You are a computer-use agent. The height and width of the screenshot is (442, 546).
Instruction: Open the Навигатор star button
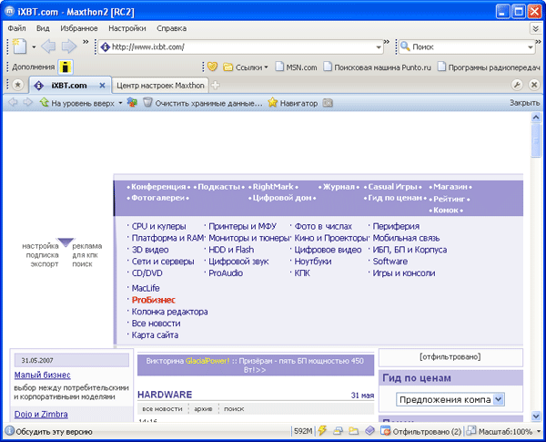click(293, 103)
